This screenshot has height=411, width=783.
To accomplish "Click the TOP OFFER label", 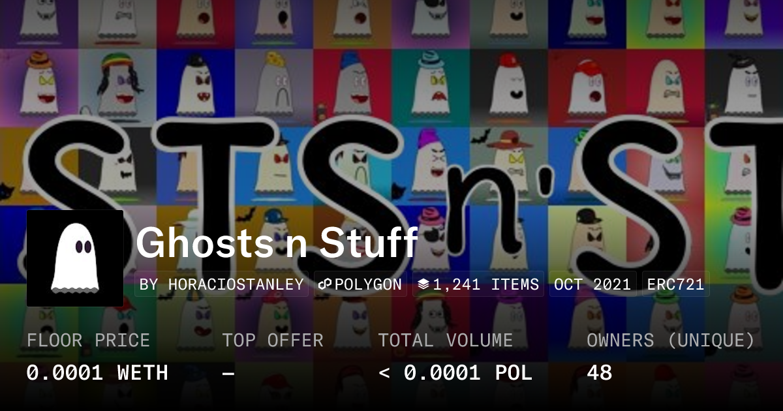I will [273, 341].
